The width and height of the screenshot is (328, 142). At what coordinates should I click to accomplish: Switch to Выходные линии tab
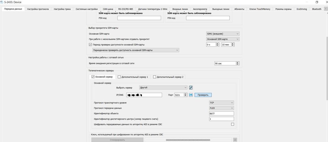pyautogui.click(x=221, y=9)
